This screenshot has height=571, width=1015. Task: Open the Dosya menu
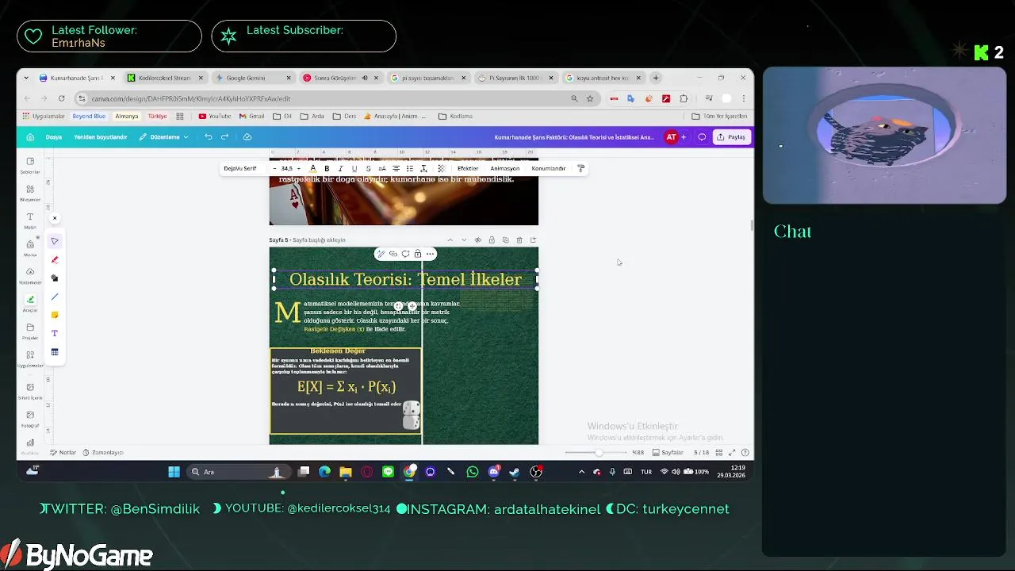coord(54,137)
